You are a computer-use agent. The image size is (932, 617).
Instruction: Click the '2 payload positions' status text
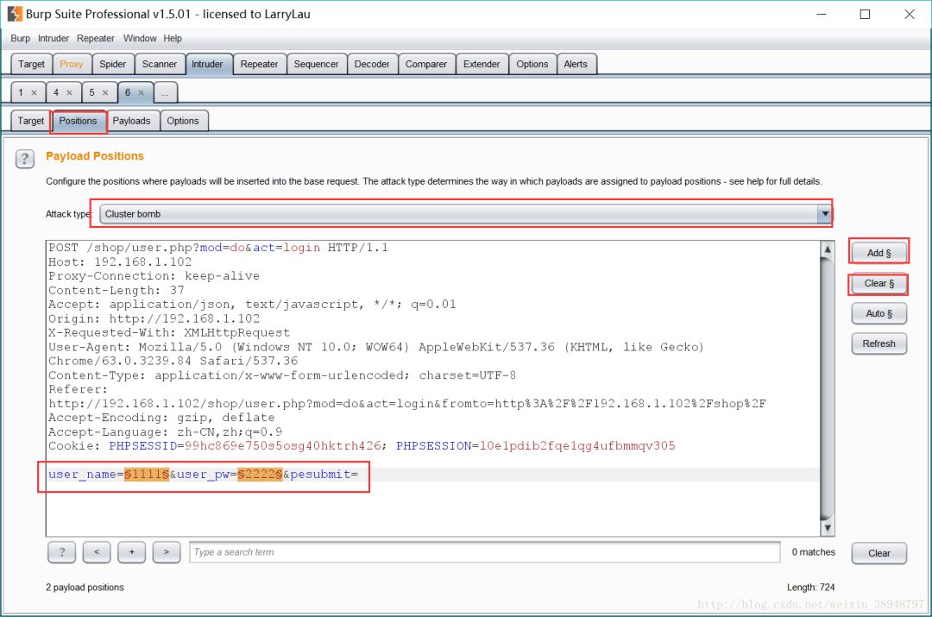click(x=85, y=588)
